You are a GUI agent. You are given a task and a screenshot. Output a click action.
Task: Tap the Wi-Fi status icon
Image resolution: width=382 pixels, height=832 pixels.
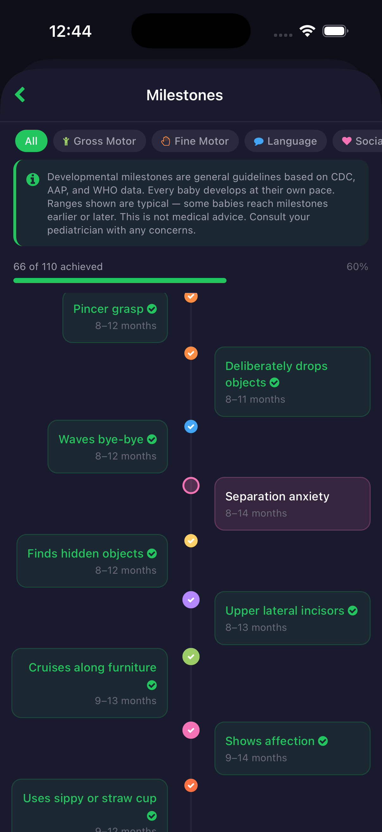coord(307,31)
